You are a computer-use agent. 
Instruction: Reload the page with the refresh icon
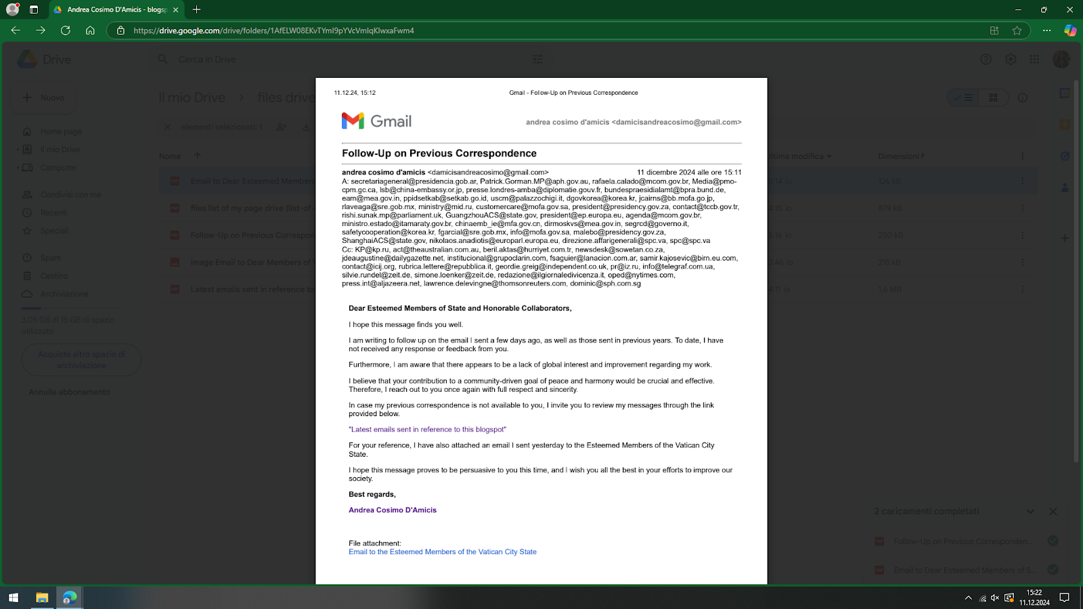point(66,30)
